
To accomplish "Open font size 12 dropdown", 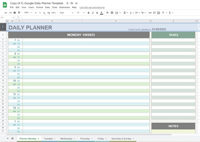I will click(81, 13).
